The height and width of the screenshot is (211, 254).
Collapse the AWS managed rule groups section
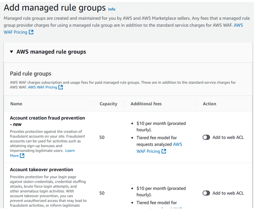11,52
